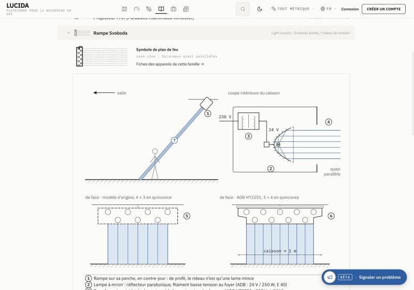Click legend item 2 about Lampe à miroir
414x290 pixels.
pyautogui.click(x=186, y=284)
